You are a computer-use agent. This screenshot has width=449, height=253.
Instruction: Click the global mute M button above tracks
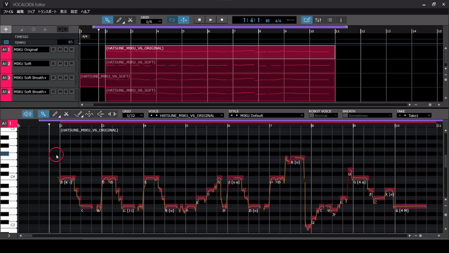pyautogui.click(x=59, y=29)
